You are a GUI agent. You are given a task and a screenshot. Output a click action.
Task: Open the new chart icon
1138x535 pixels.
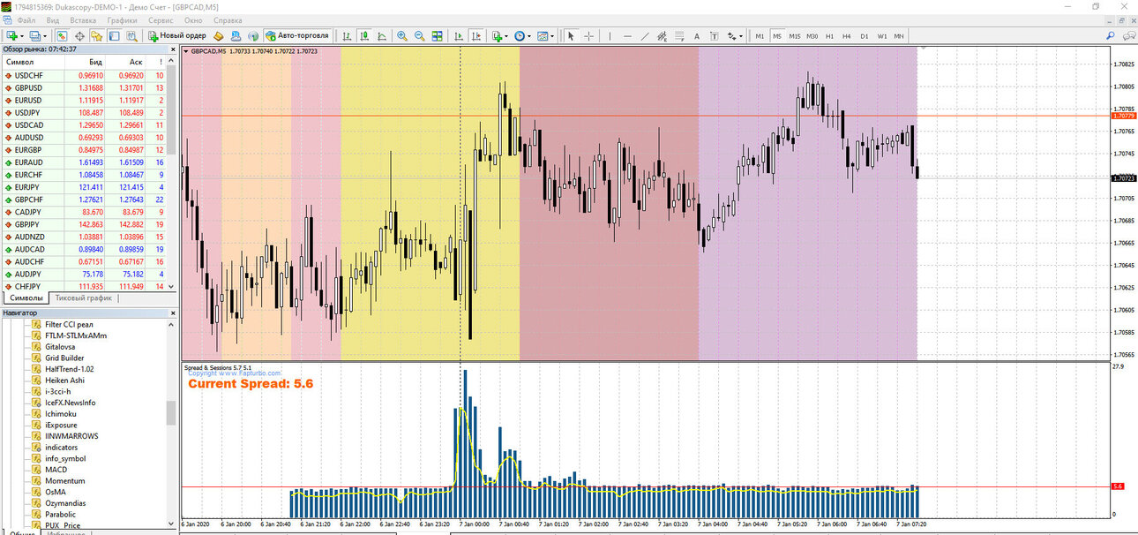pyautogui.click(x=12, y=36)
